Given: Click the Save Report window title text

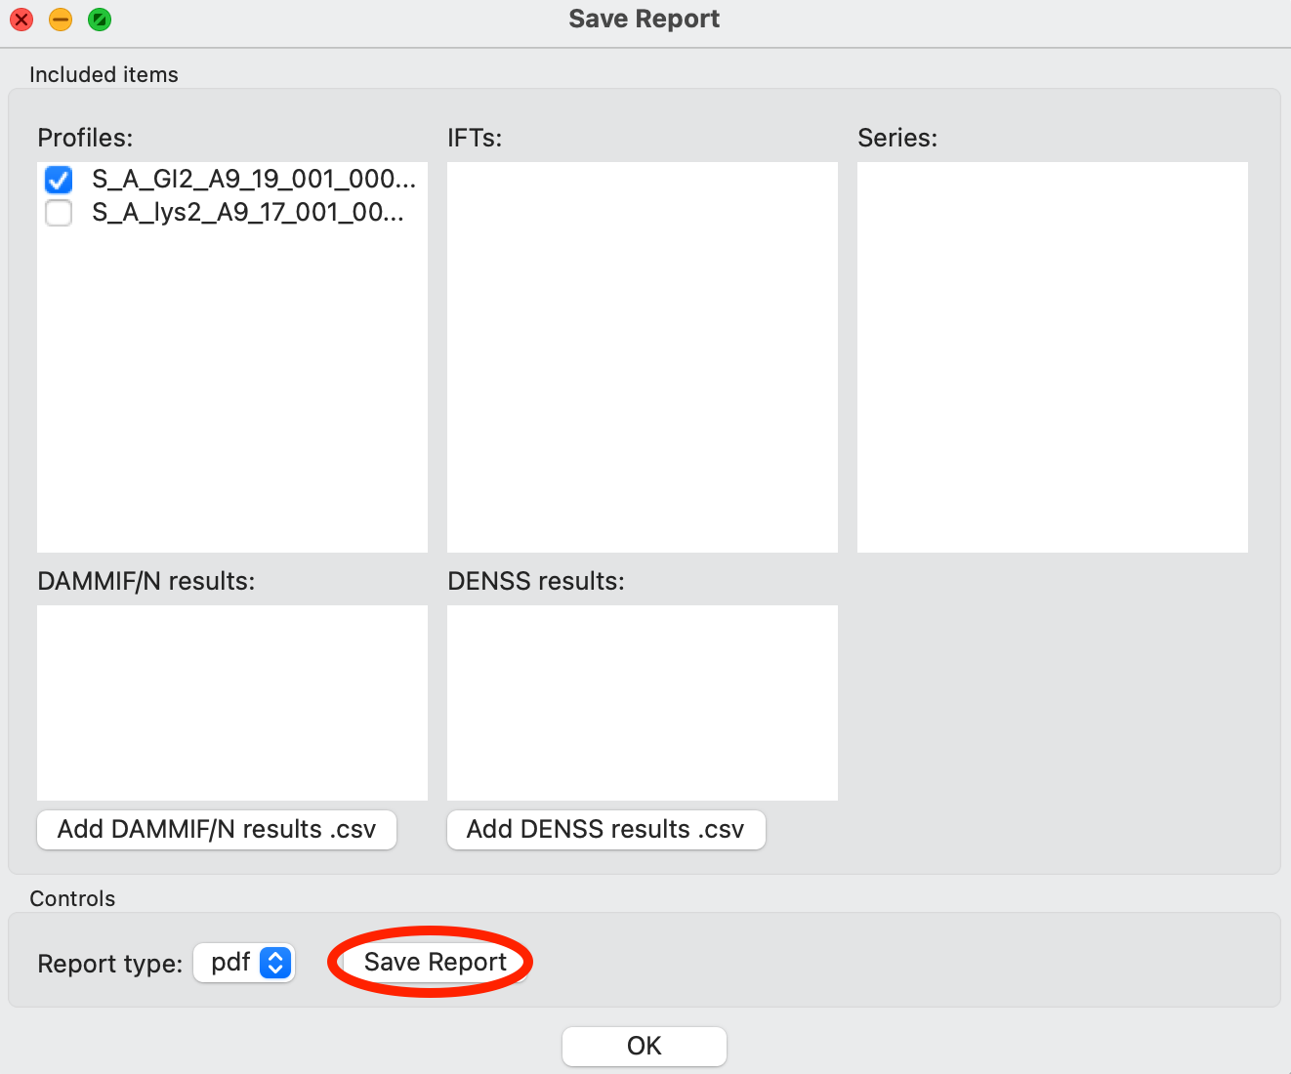Looking at the screenshot, I should [x=644, y=20].
